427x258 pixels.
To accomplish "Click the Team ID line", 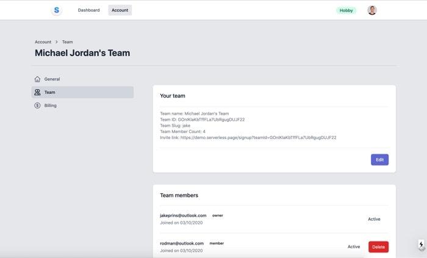I will [x=202, y=120].
